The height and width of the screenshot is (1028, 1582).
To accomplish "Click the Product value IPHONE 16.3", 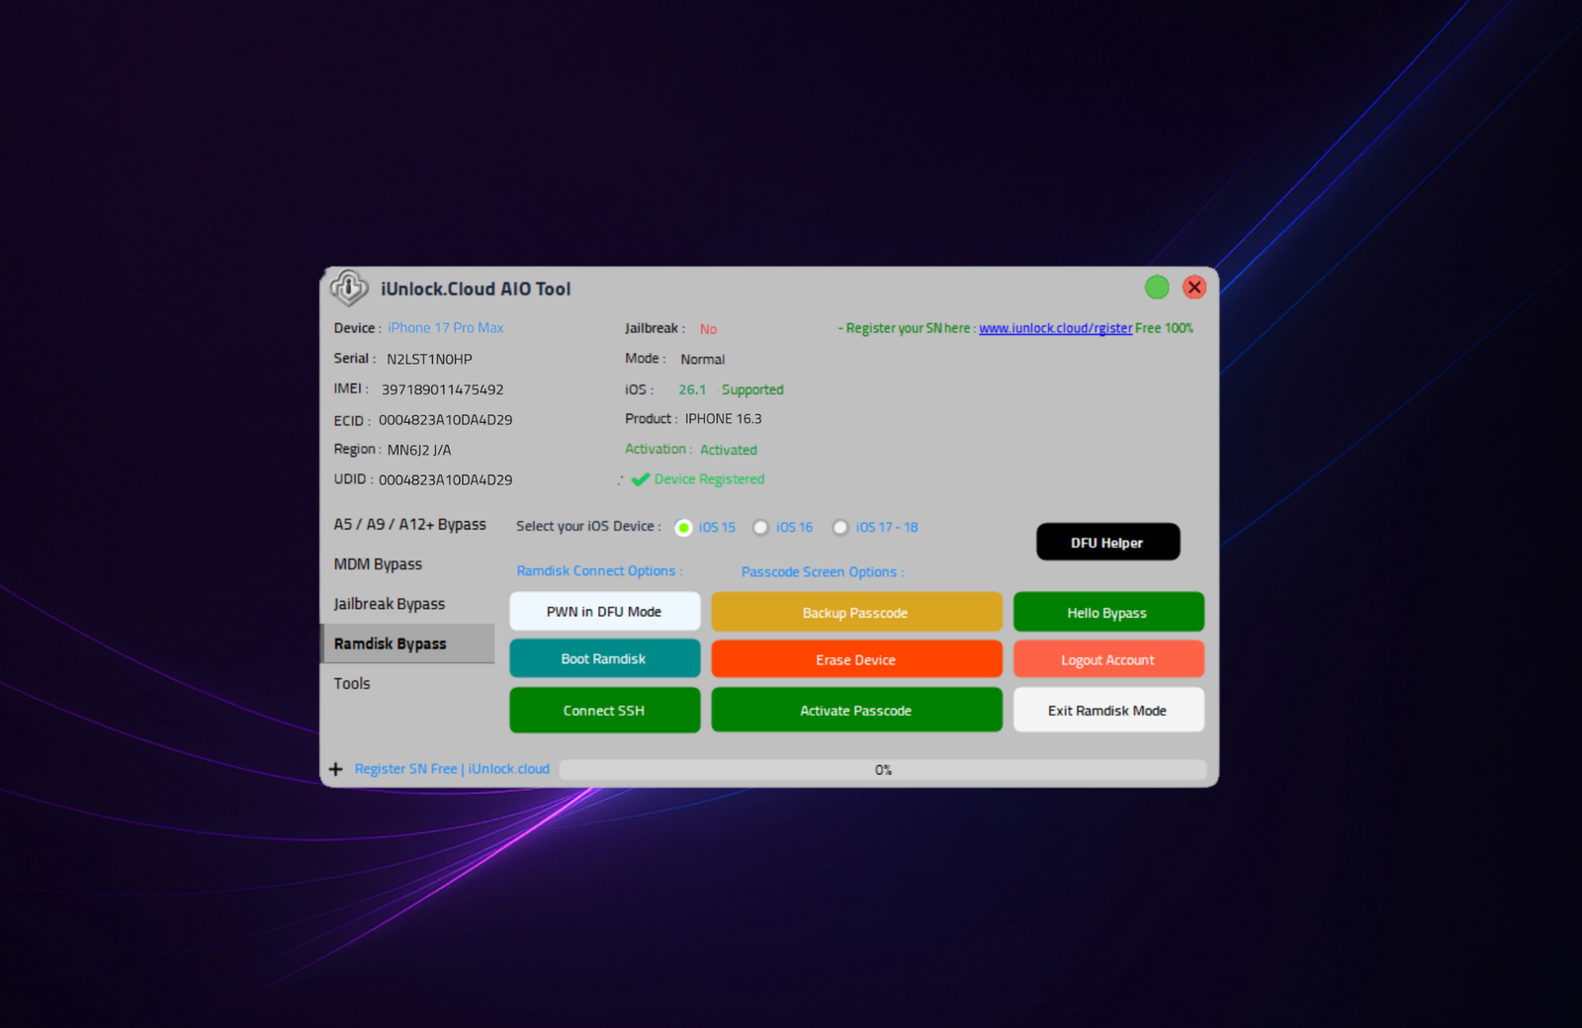I will click(724, 419).
